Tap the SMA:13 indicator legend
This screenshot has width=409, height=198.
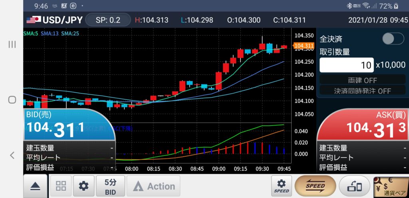pyautogui.click(x=50, y=33)
